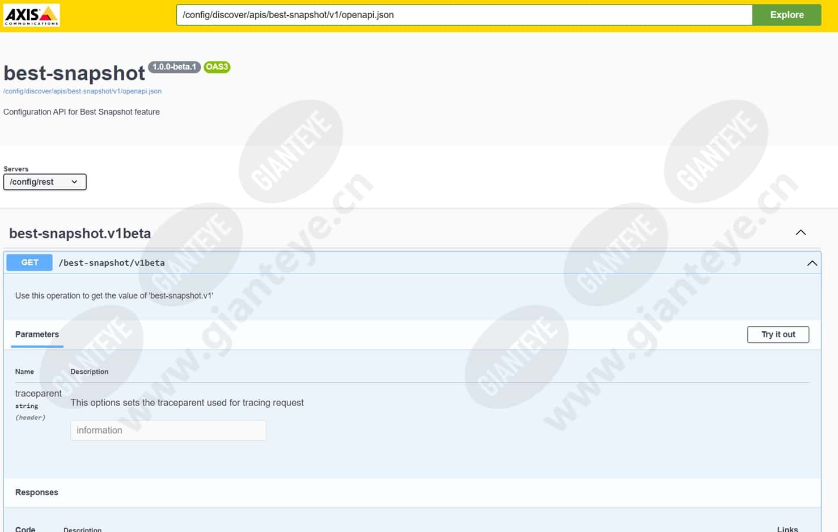The height and width of the screenshot is (532, 838).
Task: Click the Axis Communications logo
Action: [x=31, y=15]
